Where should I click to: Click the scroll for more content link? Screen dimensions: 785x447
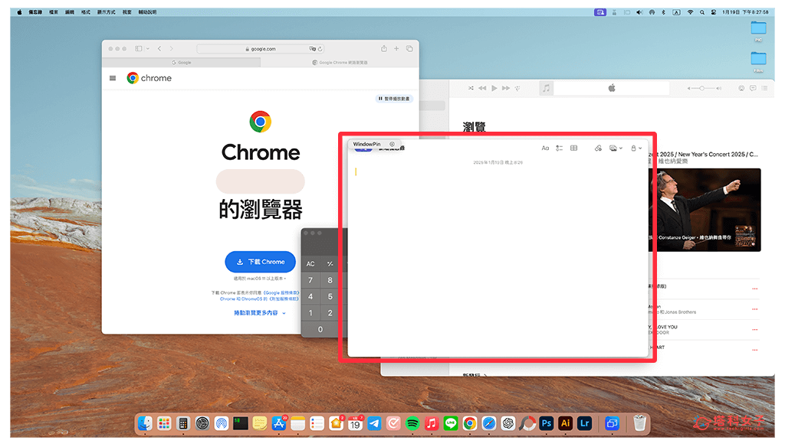260,313
